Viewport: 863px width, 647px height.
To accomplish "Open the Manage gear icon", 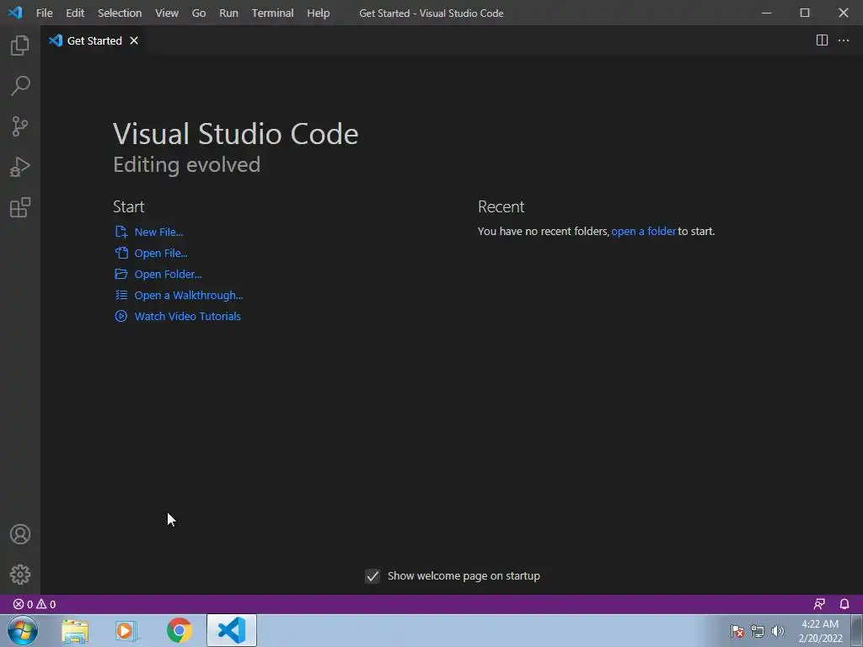I will (20, 575).
